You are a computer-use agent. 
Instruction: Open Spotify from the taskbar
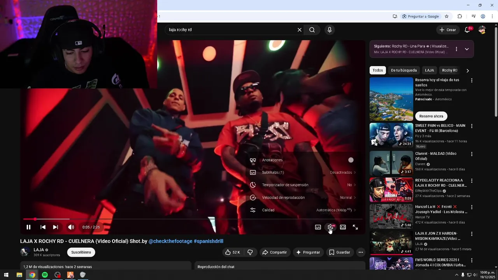pos(45,275)
